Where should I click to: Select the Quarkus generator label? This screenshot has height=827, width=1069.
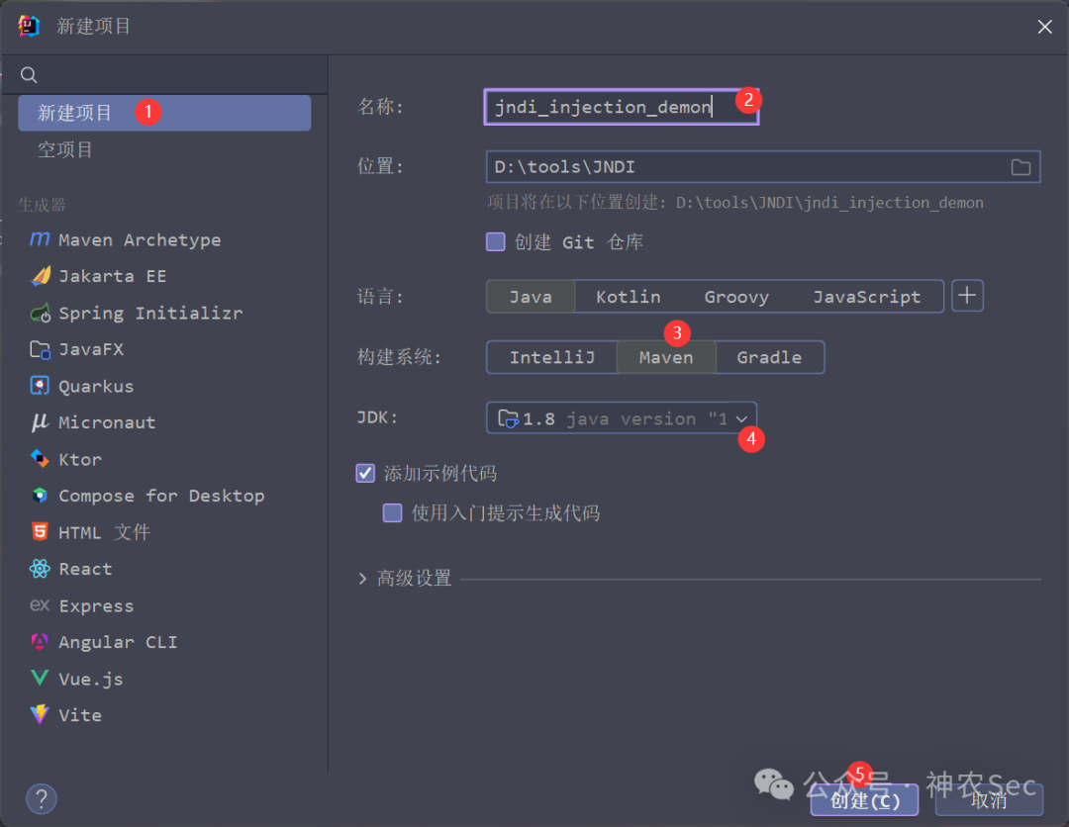click(96, 386)
